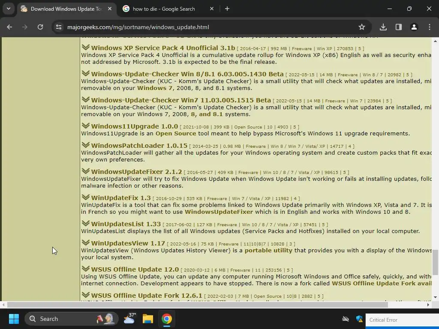439x329 pixels.
Task: Open the Windows11Upgrade 1.0.0 link
Action: click(x=134, y=126)
